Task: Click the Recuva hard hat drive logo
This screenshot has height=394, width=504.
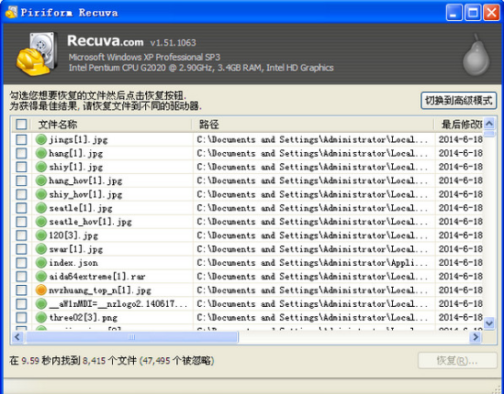Action: click(x=37, y=53)
